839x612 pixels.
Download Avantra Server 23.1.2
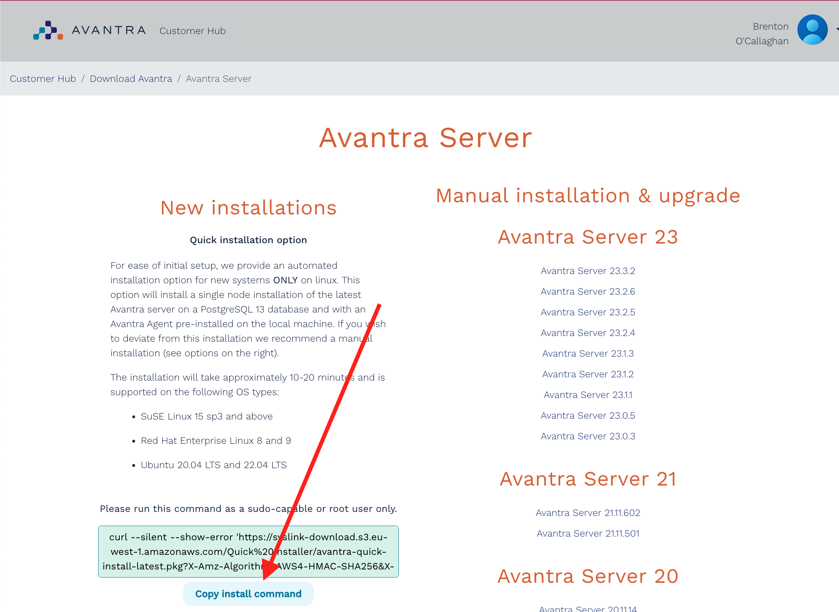tap(588, 374)
